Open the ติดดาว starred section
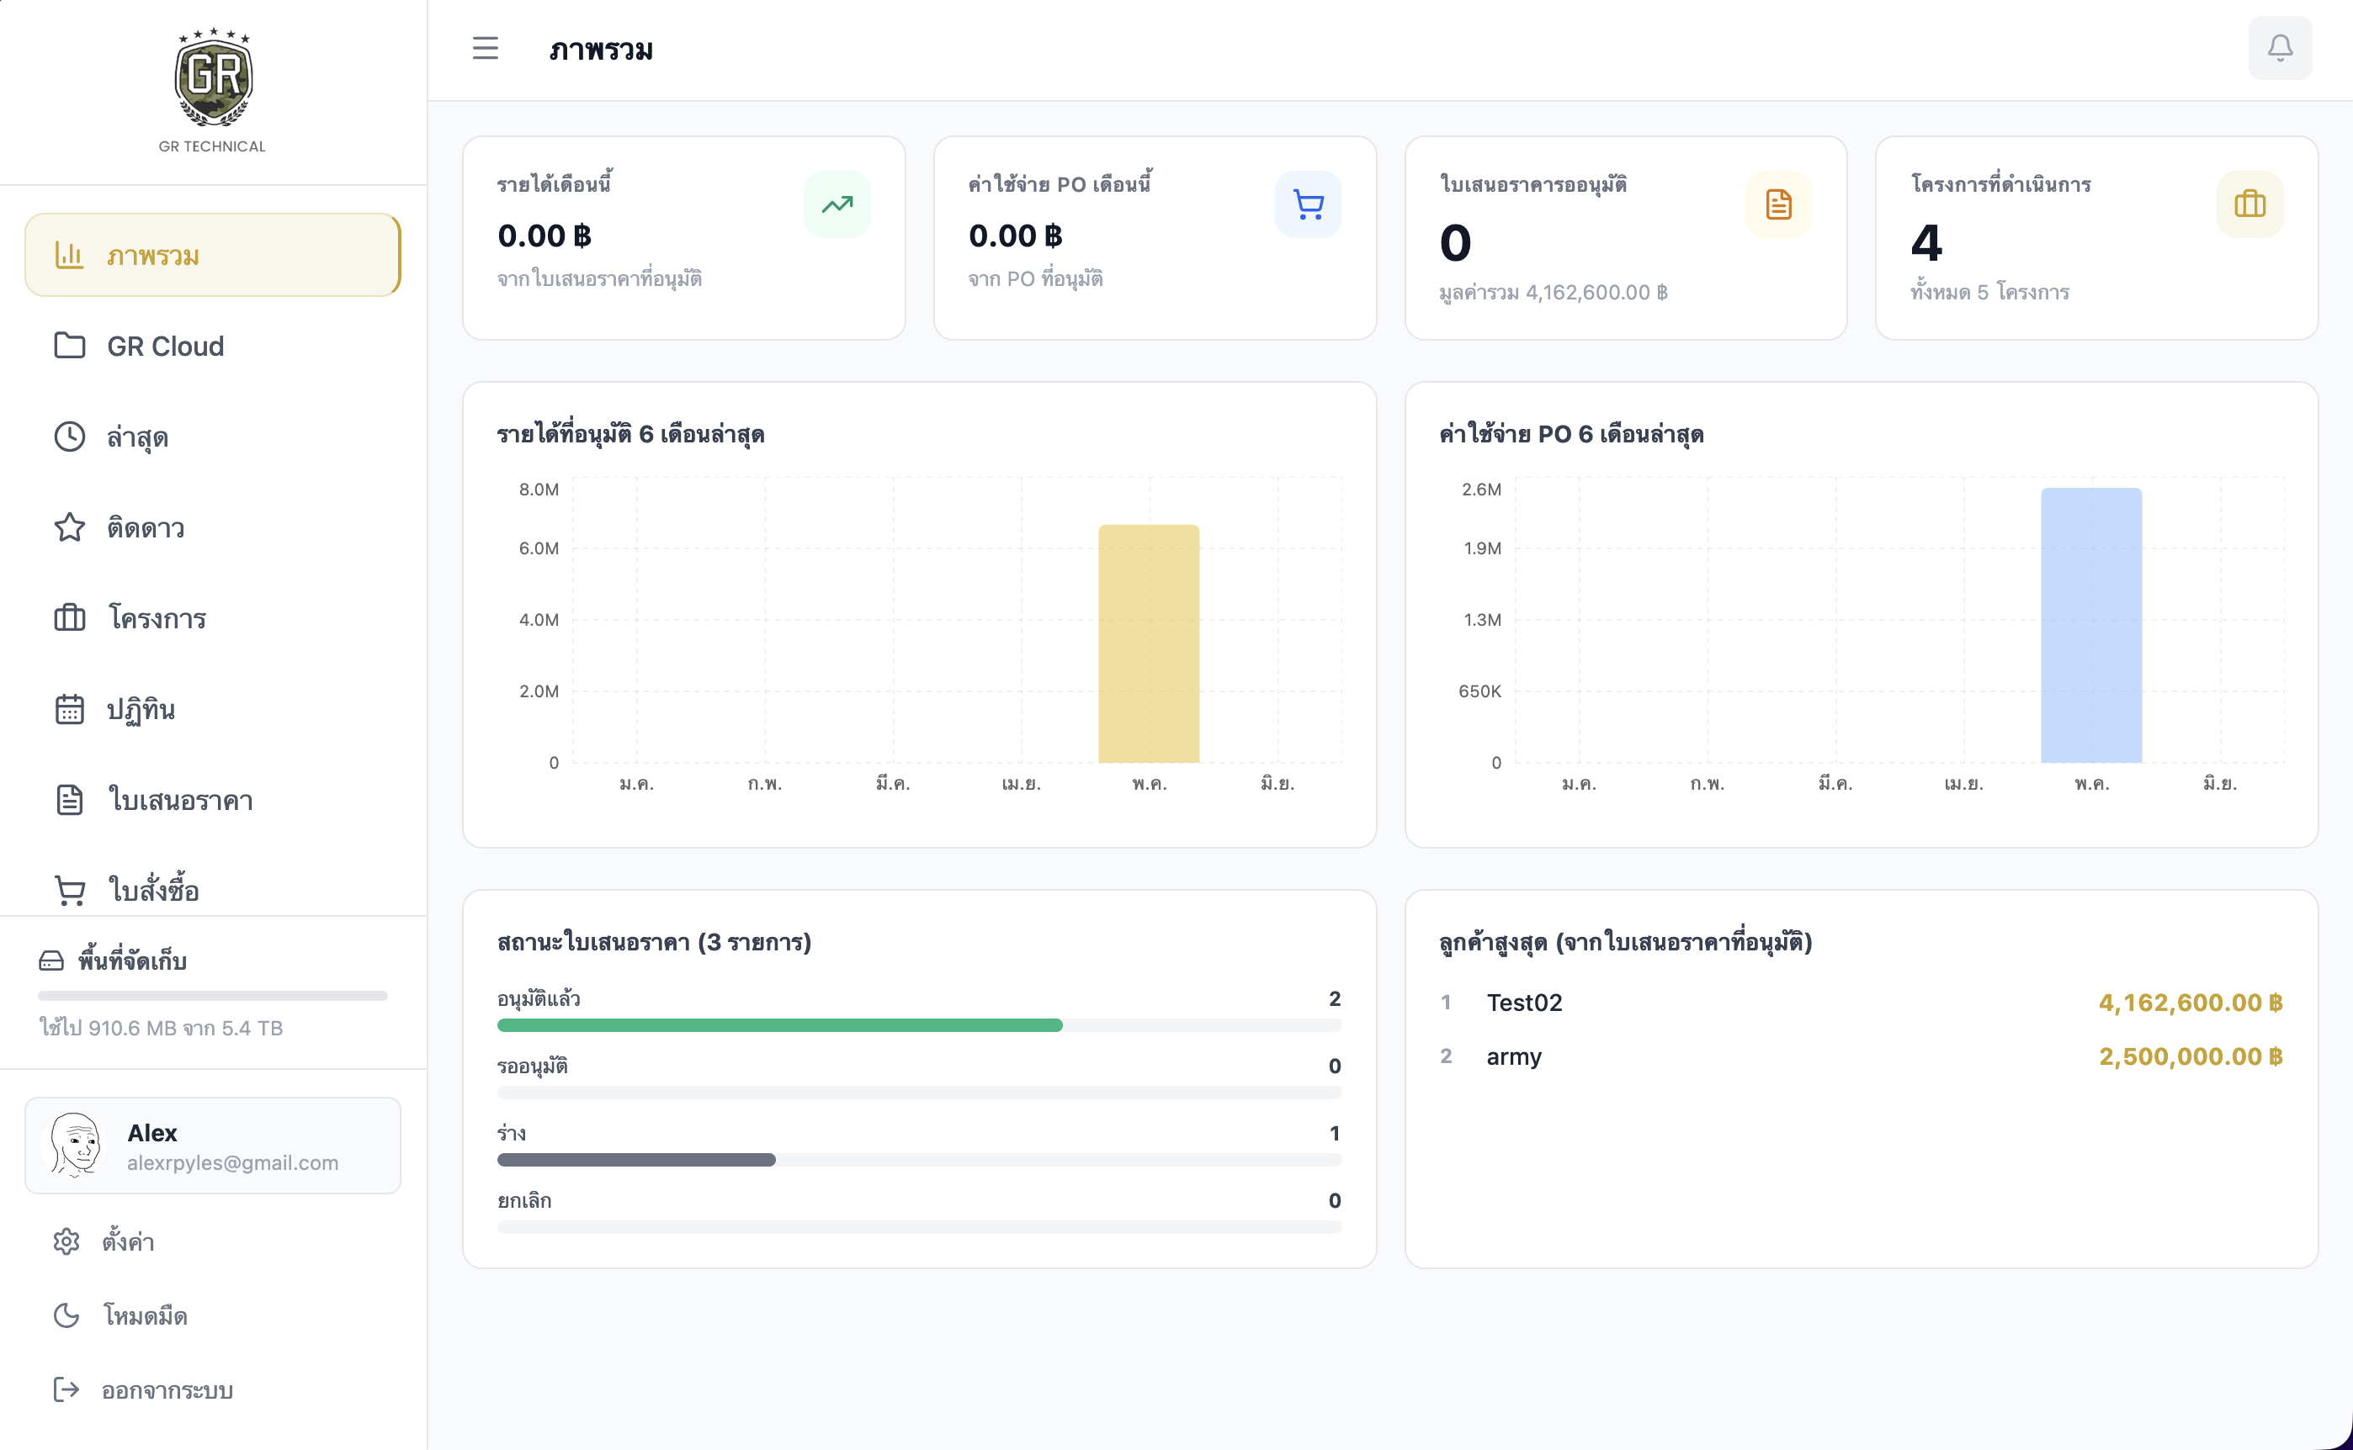Viewport: 2353px width, 1450px height. point(213,527)
